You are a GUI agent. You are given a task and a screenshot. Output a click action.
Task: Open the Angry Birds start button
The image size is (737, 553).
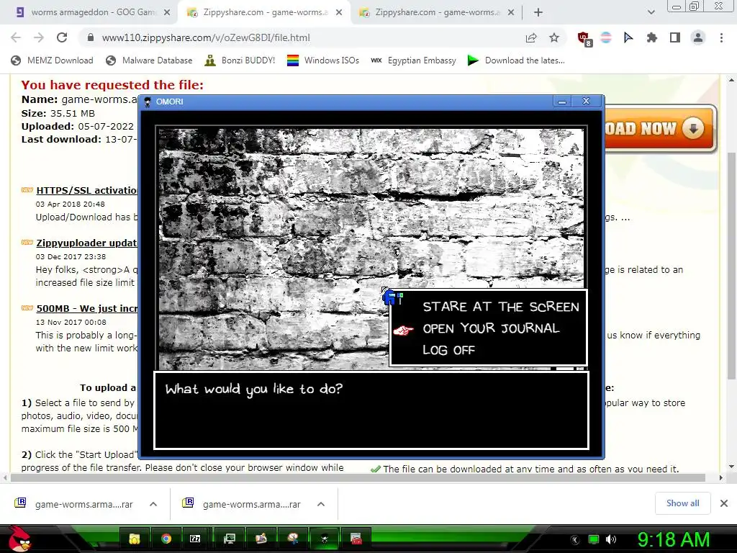coord(19,539)
